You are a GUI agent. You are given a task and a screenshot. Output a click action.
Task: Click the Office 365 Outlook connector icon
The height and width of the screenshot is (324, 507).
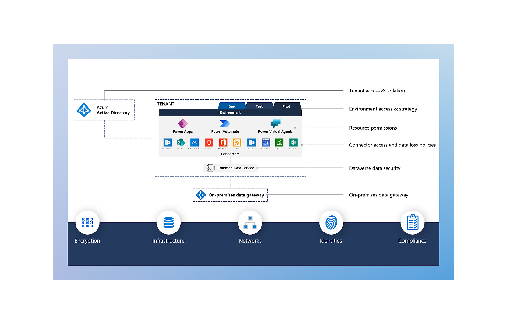[168, 142]
